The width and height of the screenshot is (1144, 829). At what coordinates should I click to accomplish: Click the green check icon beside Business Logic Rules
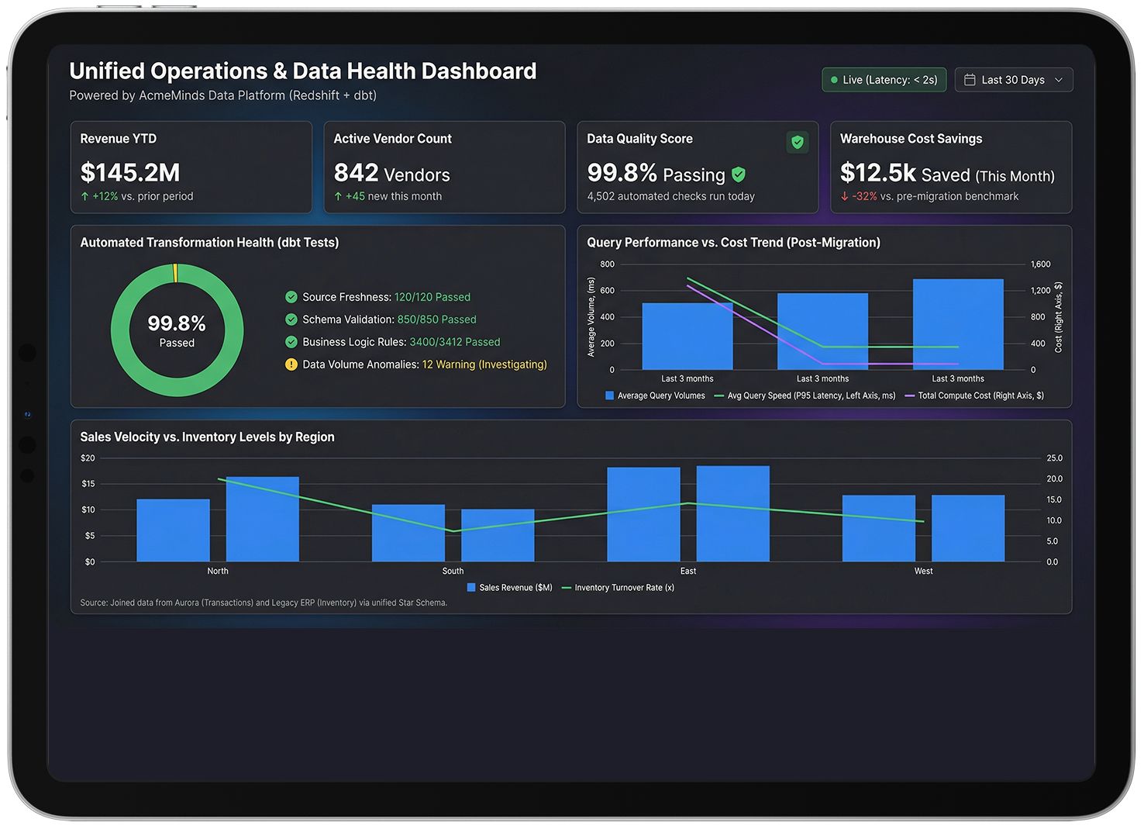pyautogui.click(x=291, y=342)
